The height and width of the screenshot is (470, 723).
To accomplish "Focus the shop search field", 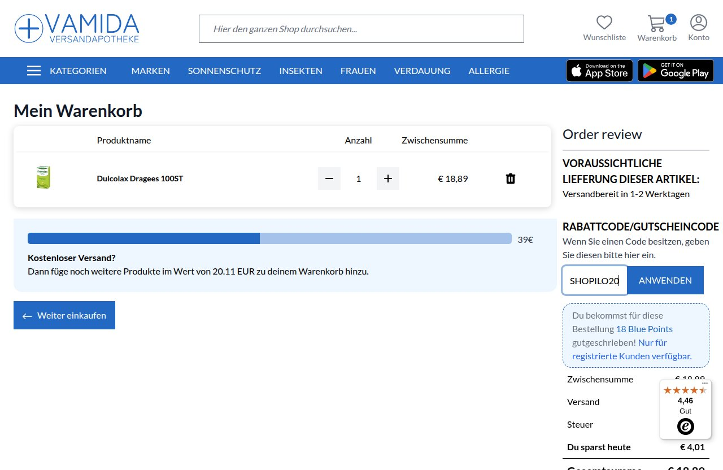I will [361, 29].
